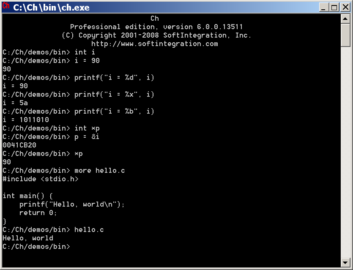
Task: Click the 0041CB20 pointer address output
Action: click(19, 145)
